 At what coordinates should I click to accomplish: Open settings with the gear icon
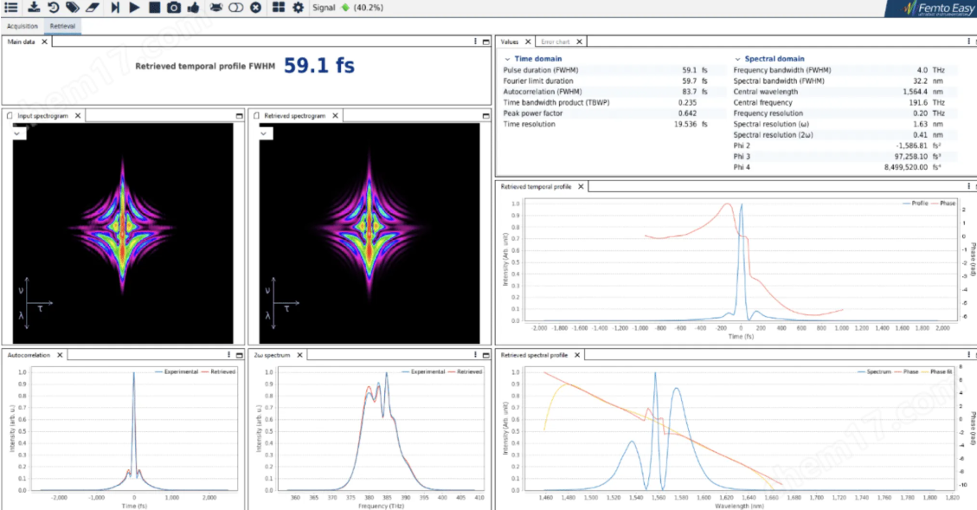click(x=299, y=8)
